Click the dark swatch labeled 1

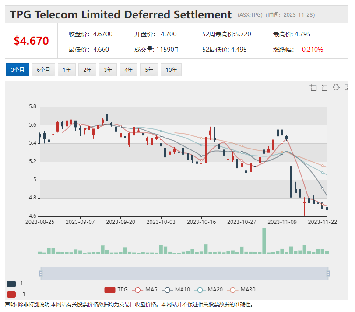11,284
